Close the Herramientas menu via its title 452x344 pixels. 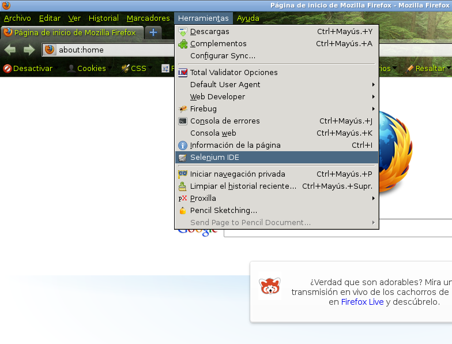point(203,18)
